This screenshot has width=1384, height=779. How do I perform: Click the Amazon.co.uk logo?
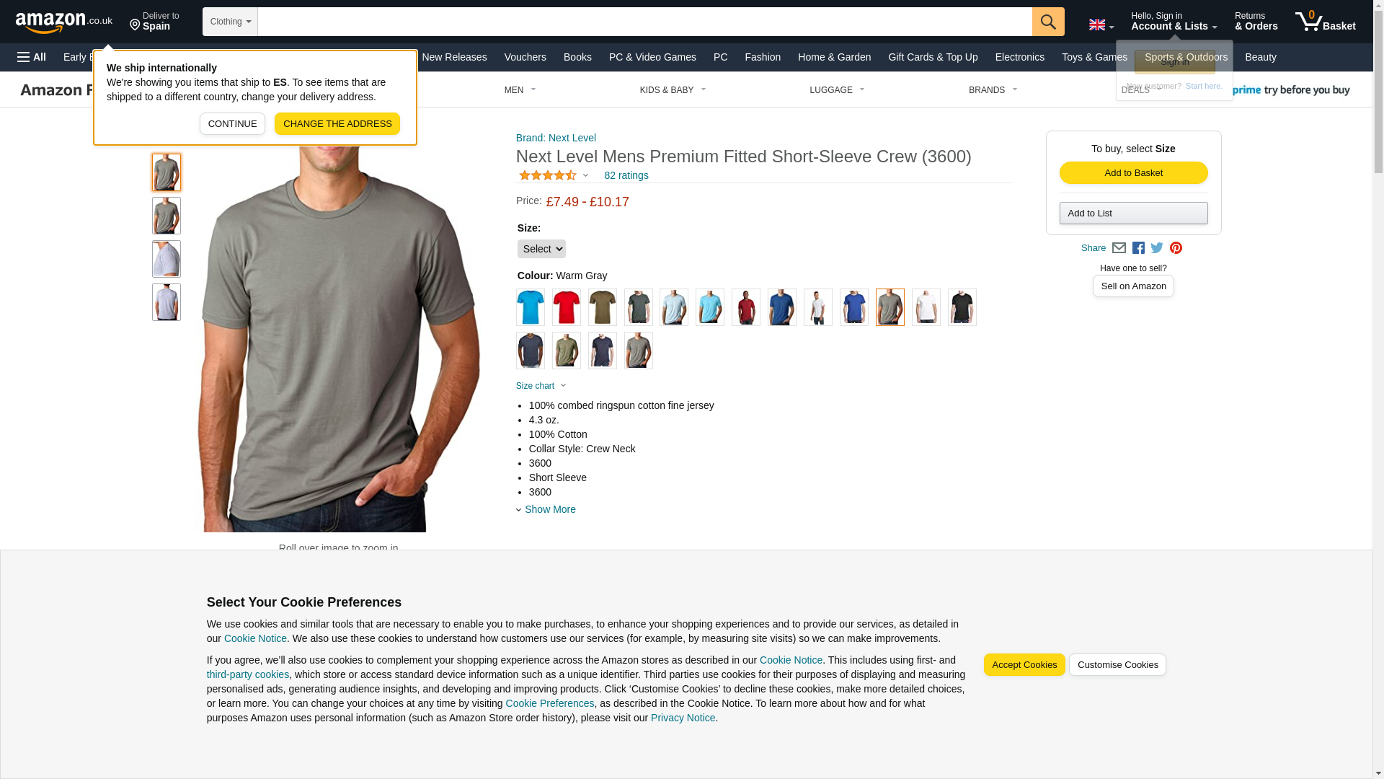pos(64,22)
